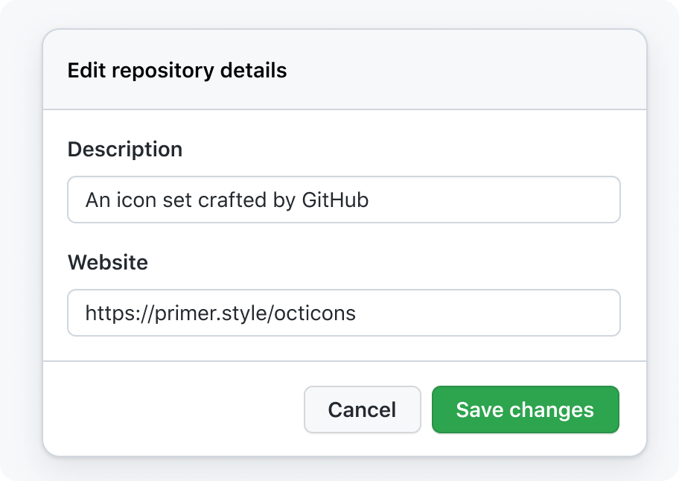Image resolution: width=679 pixels, height=481 pixels.
Task: Place cursor on the word GitHub
Action: tap(335, 200)
